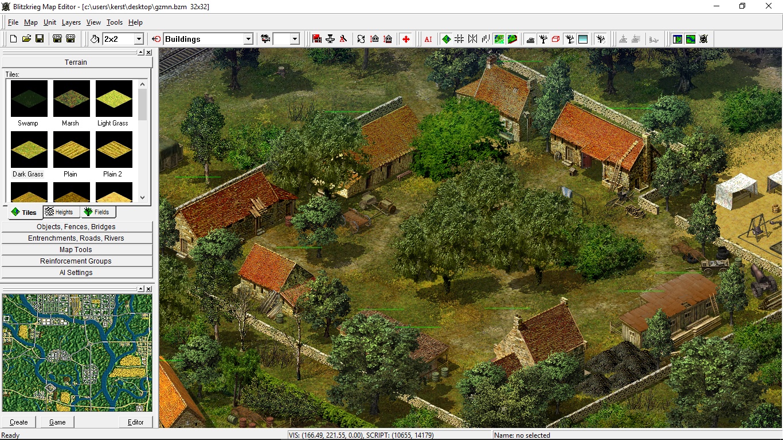Close the Terrain panel with its X
Screen dimensions: 783x440
[x=148, y=52]
